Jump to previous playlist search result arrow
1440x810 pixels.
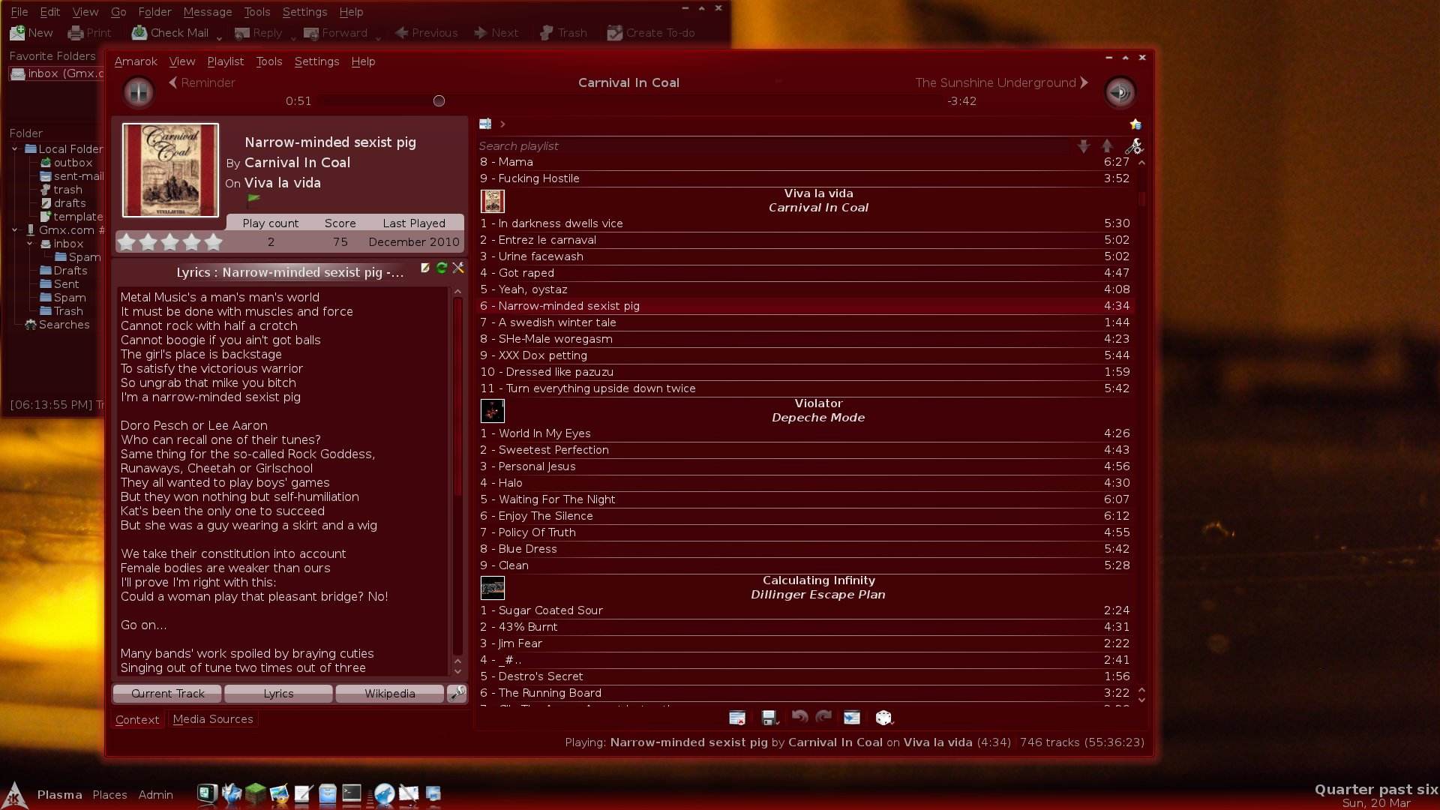coord(1108,146)
